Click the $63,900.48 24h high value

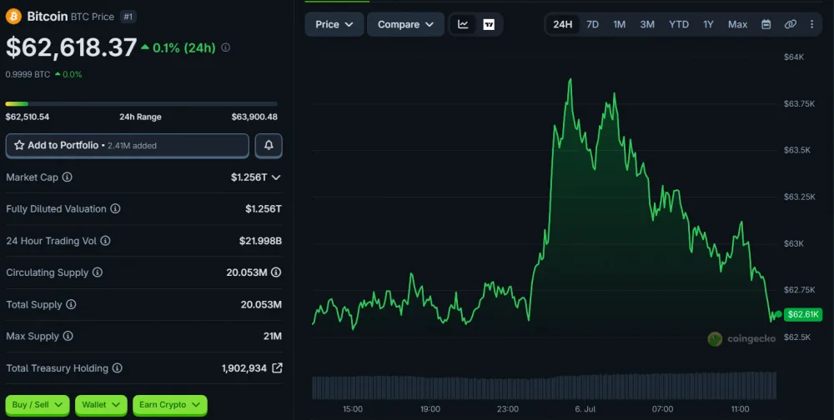[x=254, y=117]
